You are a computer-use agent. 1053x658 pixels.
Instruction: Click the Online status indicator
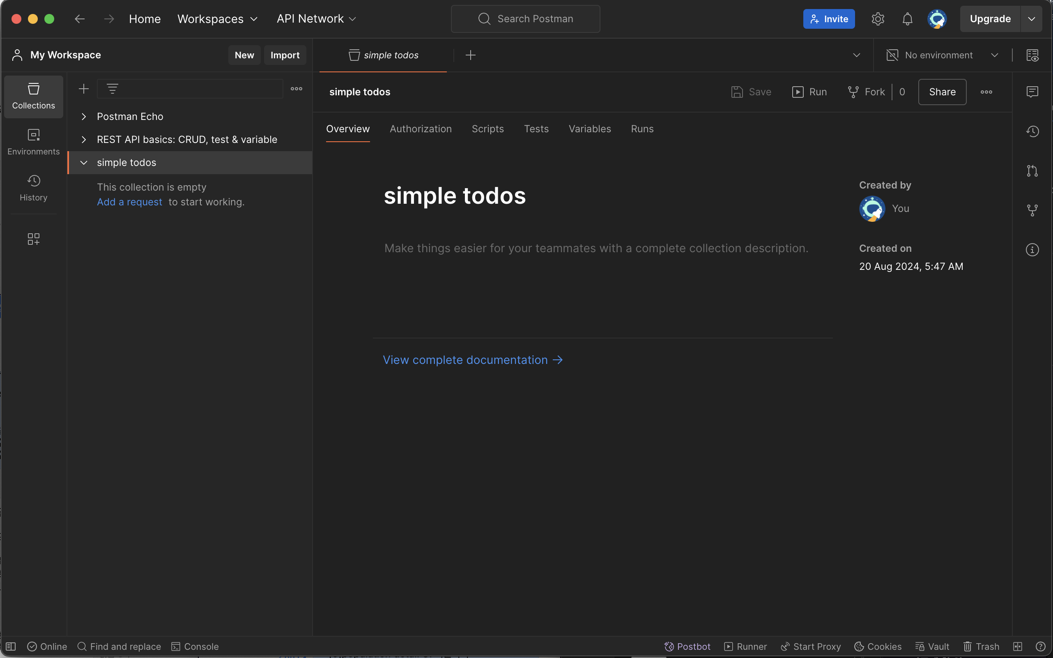47,646
